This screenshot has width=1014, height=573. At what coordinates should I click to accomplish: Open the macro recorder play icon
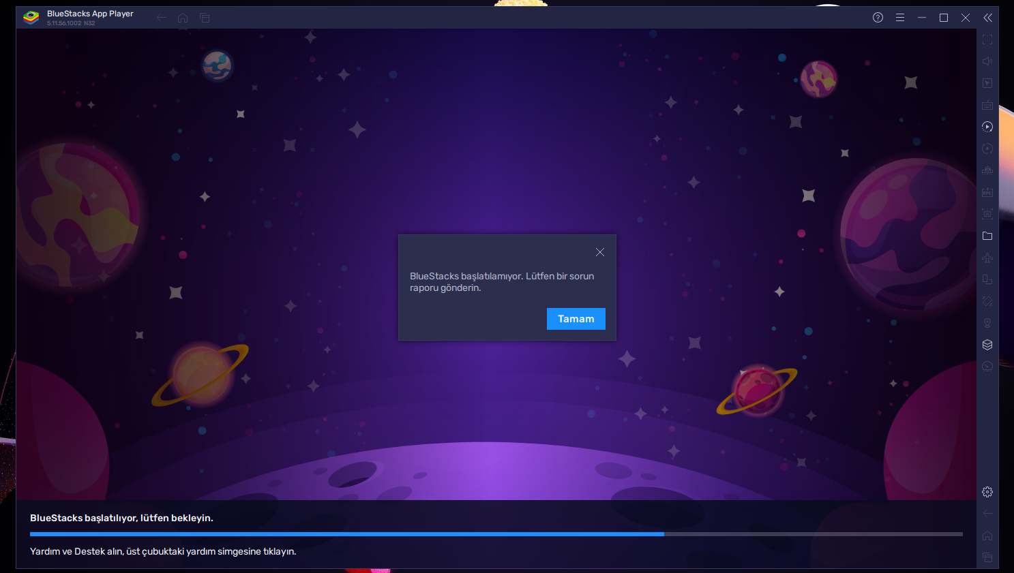pos(987,127)
